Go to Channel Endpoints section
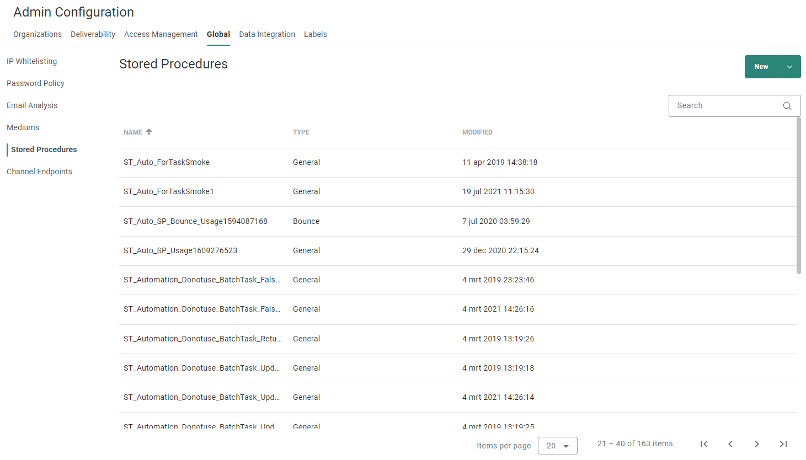This screenshot has height=460, width=806. [39, 172]
